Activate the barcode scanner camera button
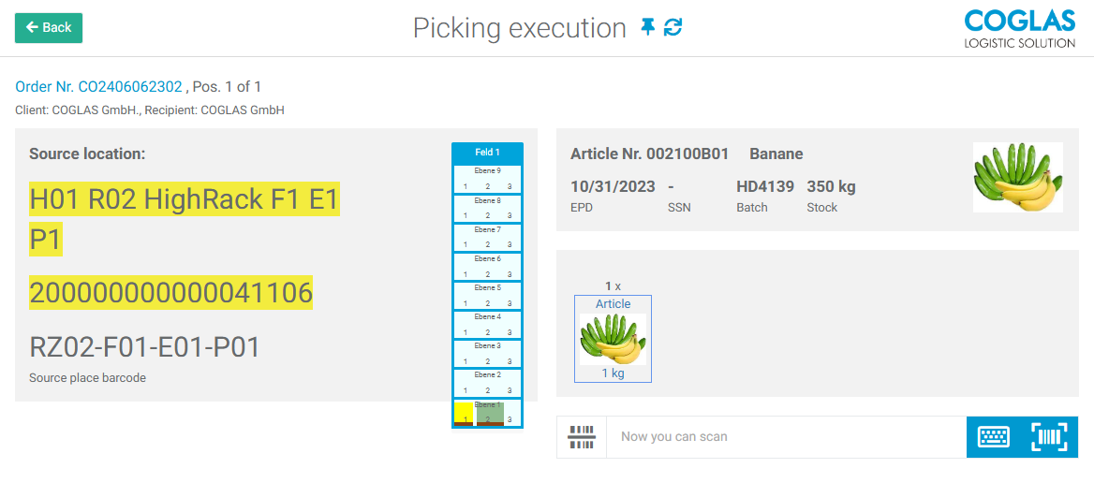The width and height of the screenshot is (1094, 483). pos(1049,437)
